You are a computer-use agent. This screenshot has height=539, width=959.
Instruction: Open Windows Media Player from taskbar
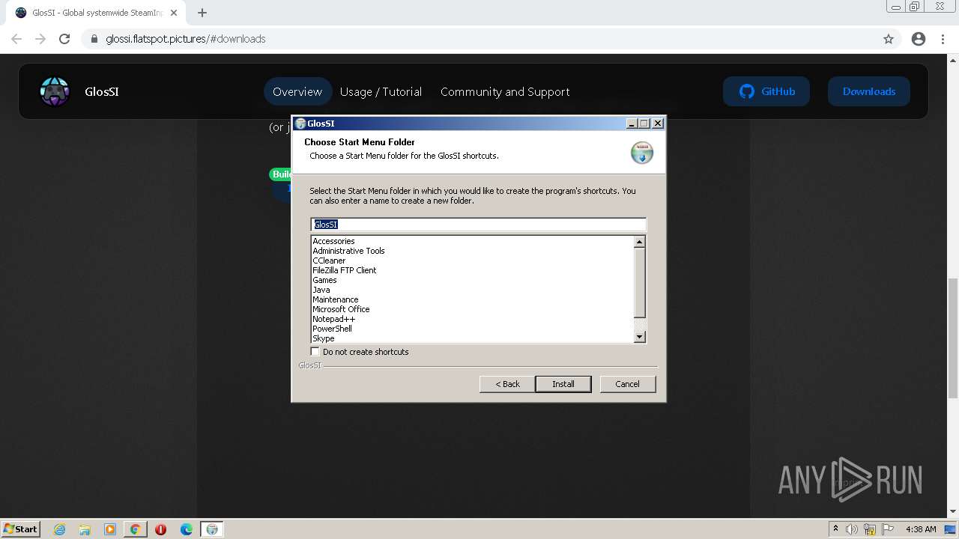click(110, 529)
